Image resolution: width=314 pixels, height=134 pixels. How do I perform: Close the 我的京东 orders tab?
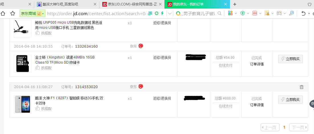(225, 4)
